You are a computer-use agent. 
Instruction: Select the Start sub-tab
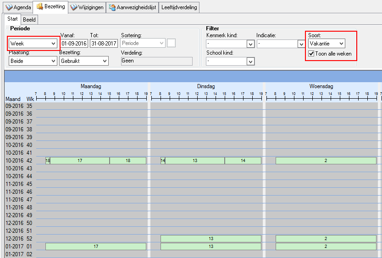(x=12, y=19)
